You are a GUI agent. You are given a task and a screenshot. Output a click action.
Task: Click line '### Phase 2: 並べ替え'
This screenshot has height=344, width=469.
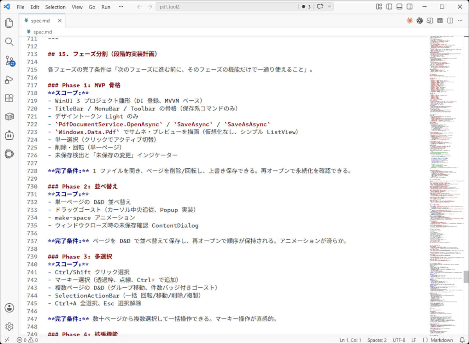(82, 186)
